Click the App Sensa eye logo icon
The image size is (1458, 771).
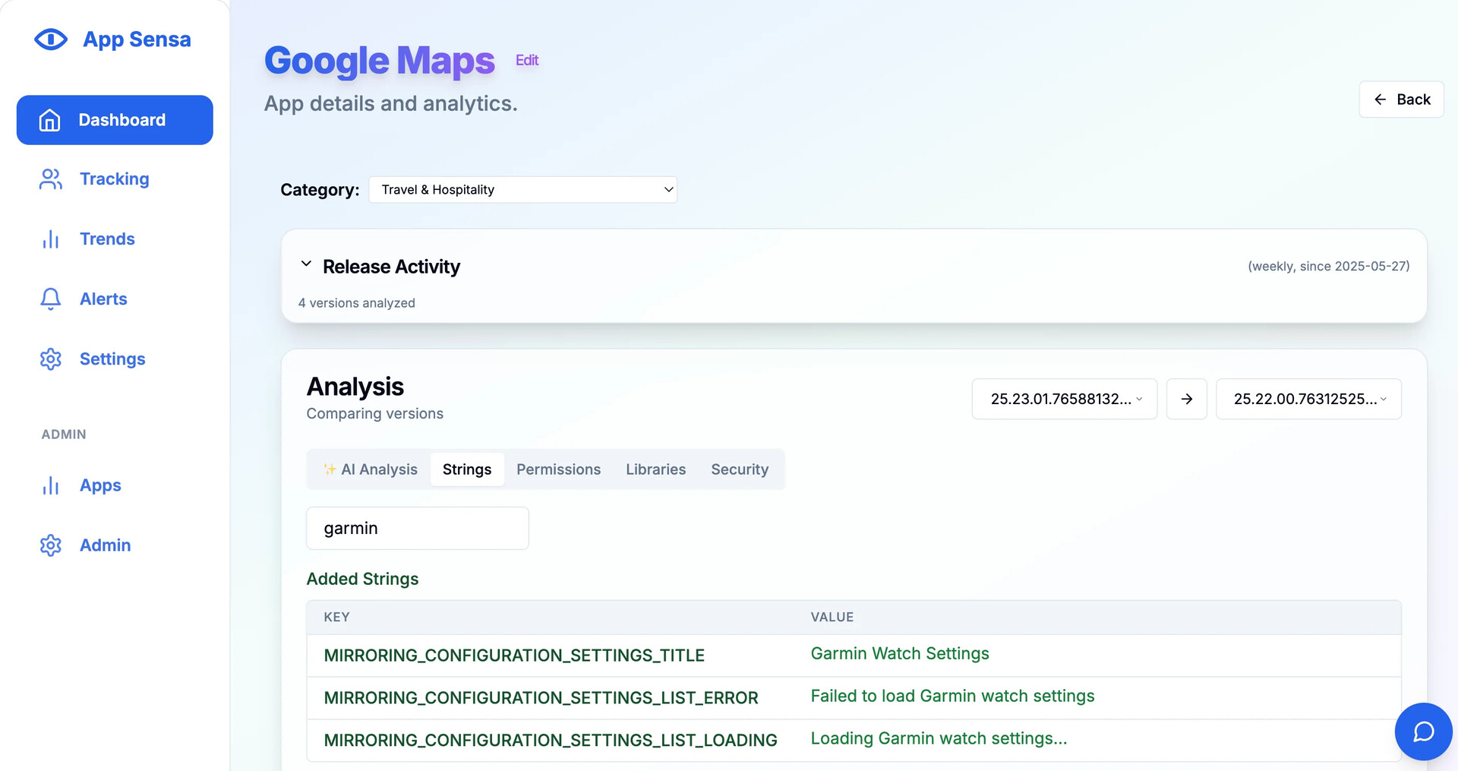51,39
